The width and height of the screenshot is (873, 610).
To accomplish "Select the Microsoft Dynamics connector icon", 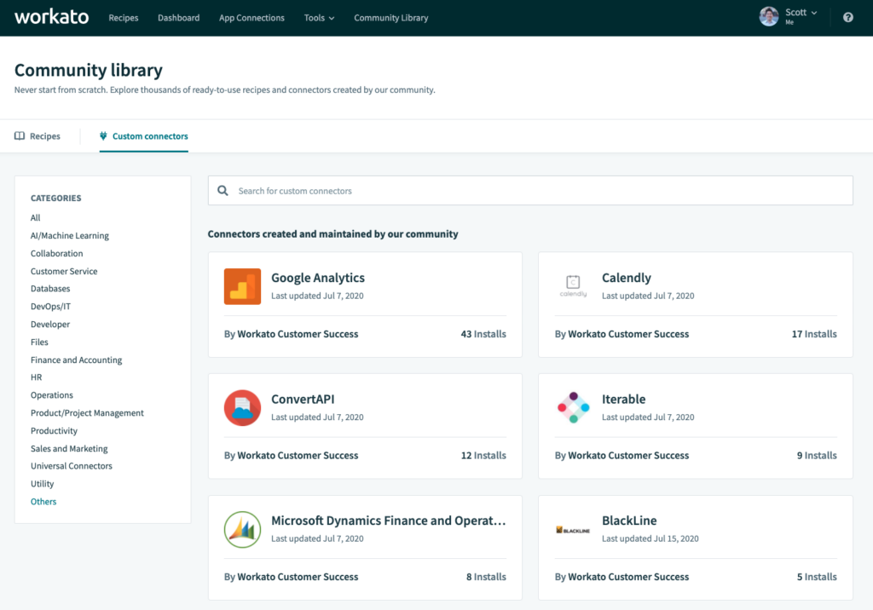I will [x=242, y=530].
